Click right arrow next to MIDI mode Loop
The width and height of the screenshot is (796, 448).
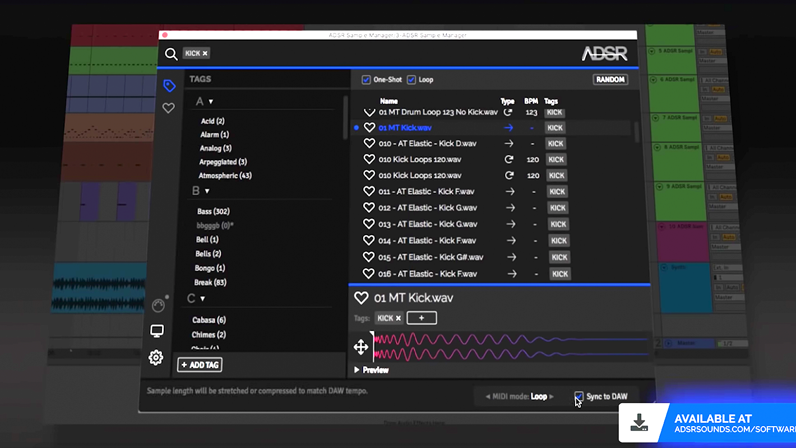pos(552,396)
